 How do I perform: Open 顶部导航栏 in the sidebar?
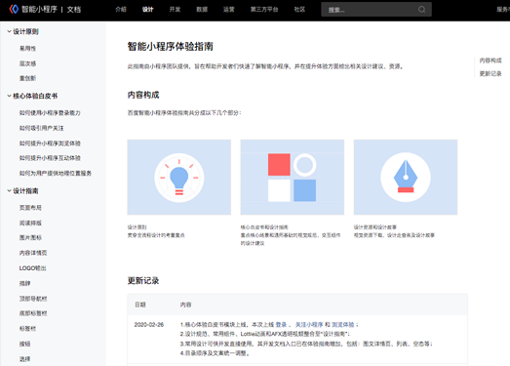(x=33, y=299)
